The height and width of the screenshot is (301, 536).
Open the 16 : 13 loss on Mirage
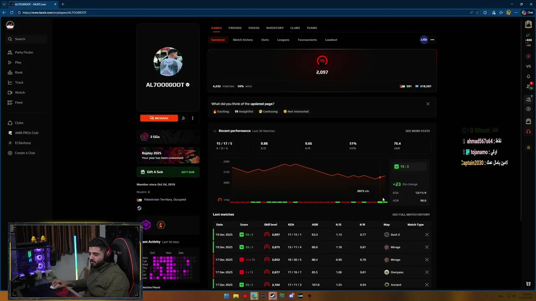pos(322,260)
